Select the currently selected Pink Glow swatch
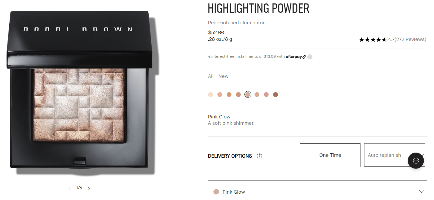Viewport: 434px width, 200px height. click(248, 95)
